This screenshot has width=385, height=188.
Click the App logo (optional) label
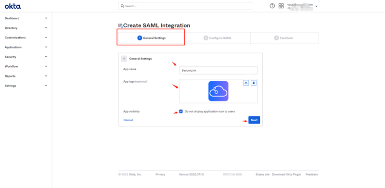[x=135, y=81]
